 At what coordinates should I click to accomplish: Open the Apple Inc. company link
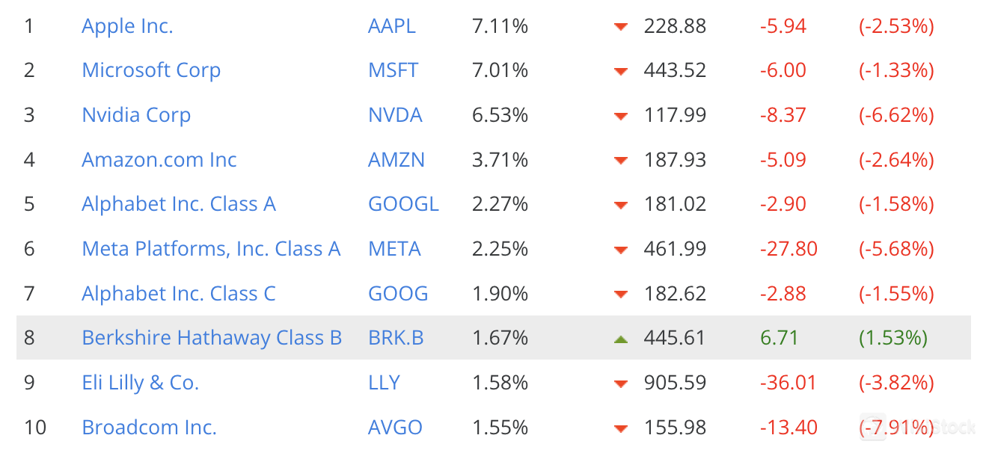point(127,26)
